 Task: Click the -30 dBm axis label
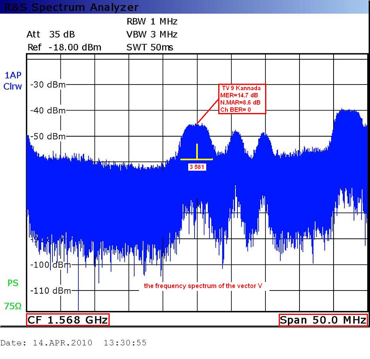(x=48, y=85)
